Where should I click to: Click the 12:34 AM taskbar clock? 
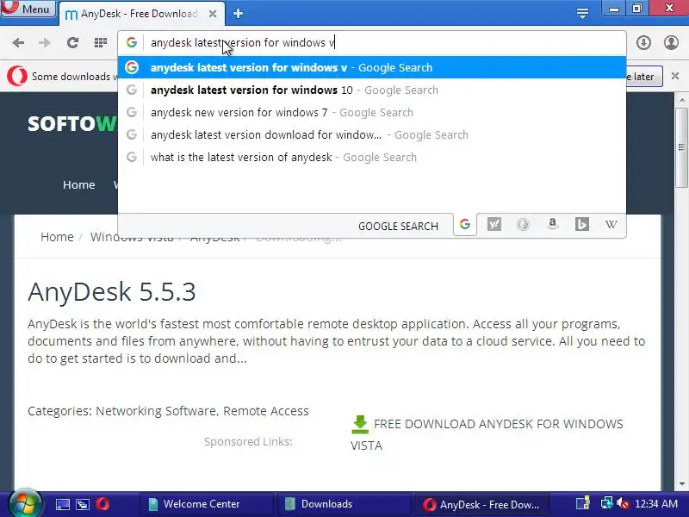pyautogui.click(x=656, y=504)
